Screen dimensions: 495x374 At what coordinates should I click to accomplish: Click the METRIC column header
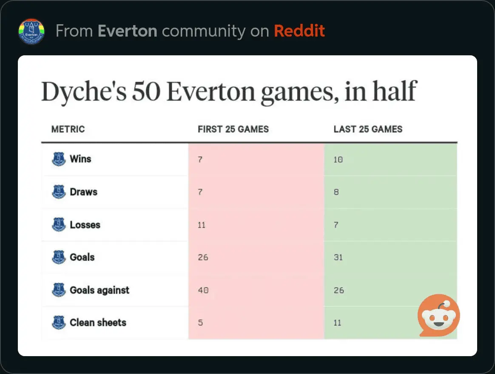click(x=68, y=129)
